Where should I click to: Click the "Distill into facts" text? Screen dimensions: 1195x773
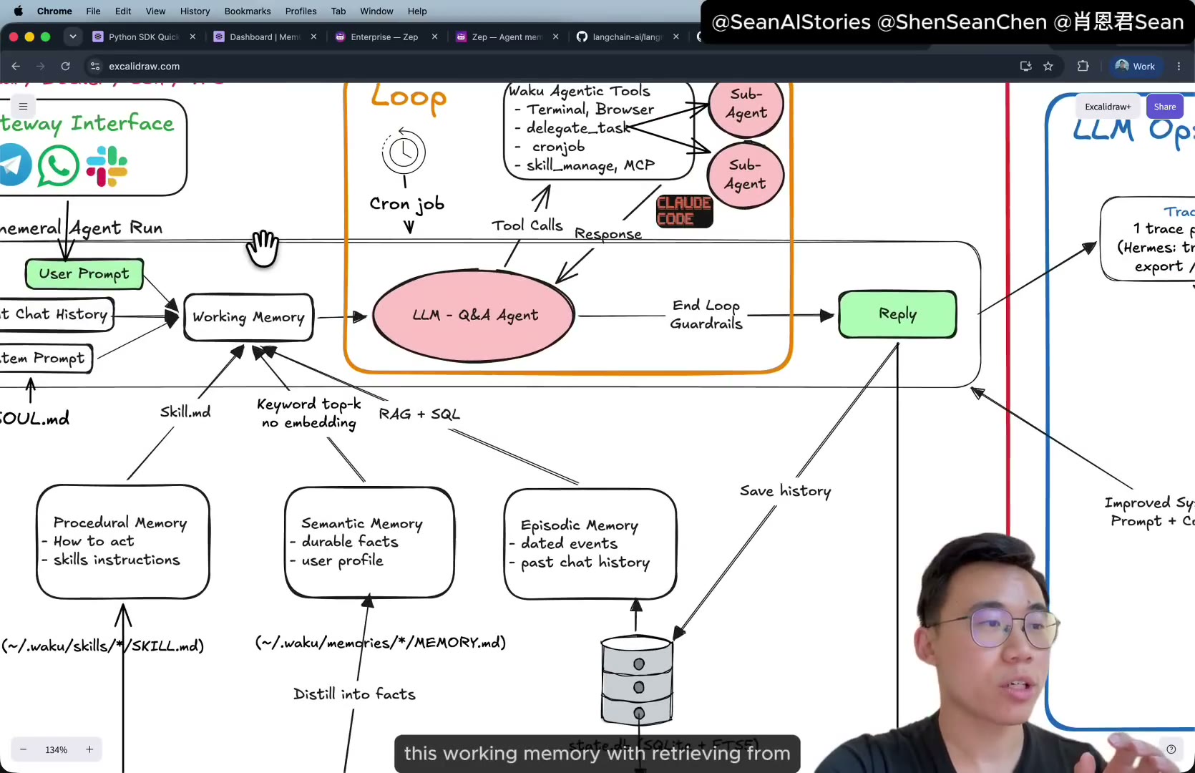(354, 694)
